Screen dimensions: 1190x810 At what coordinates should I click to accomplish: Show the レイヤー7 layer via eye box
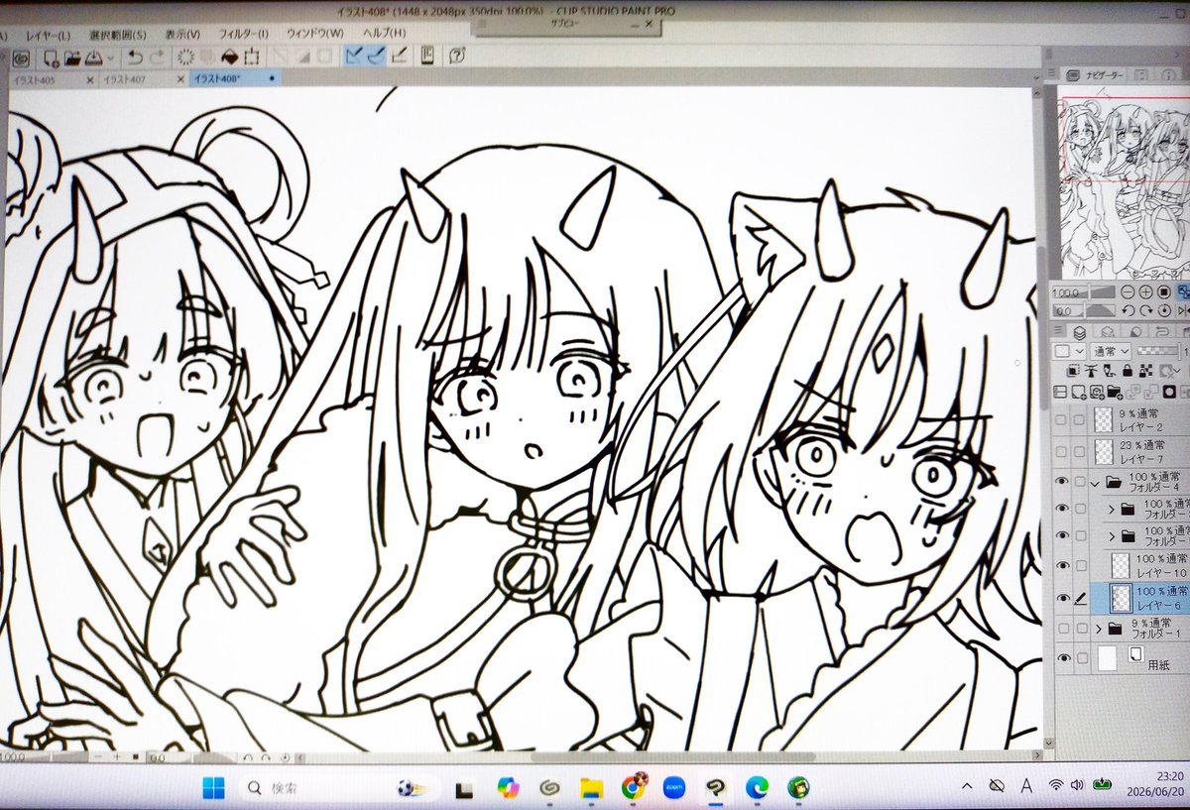pos(1060,451)
